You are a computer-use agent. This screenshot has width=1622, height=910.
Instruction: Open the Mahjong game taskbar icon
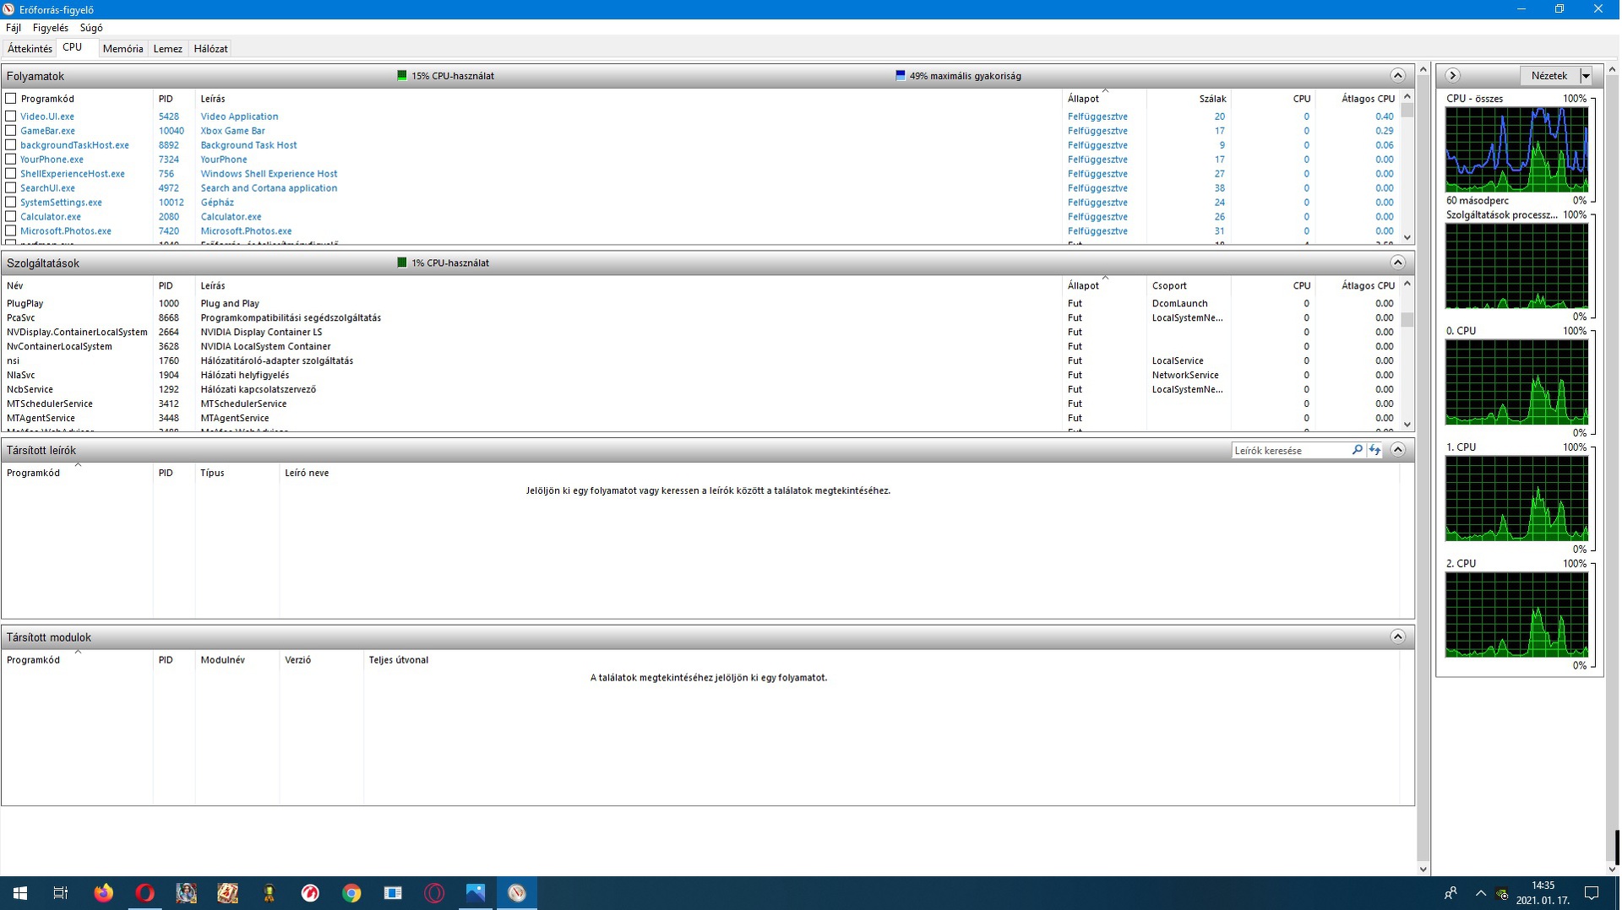click(x=227, y=892)
